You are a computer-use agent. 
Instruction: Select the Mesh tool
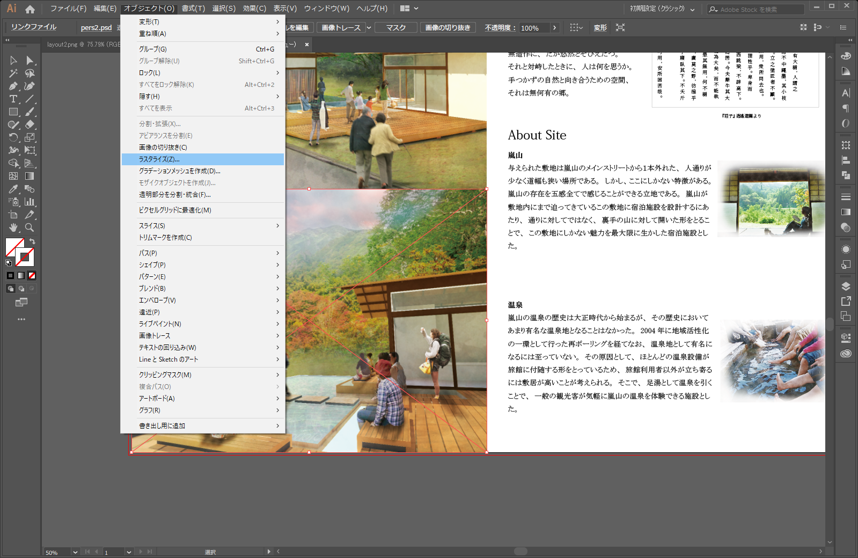click(13, 176)
